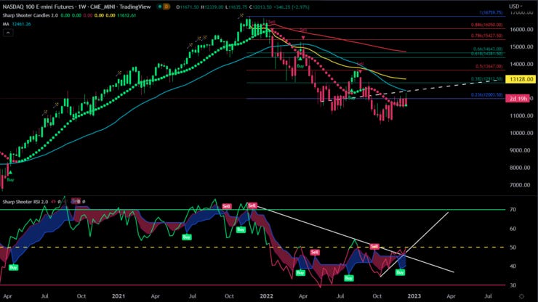Click the 30 level on the RSI axis

[x=513, y=285]
